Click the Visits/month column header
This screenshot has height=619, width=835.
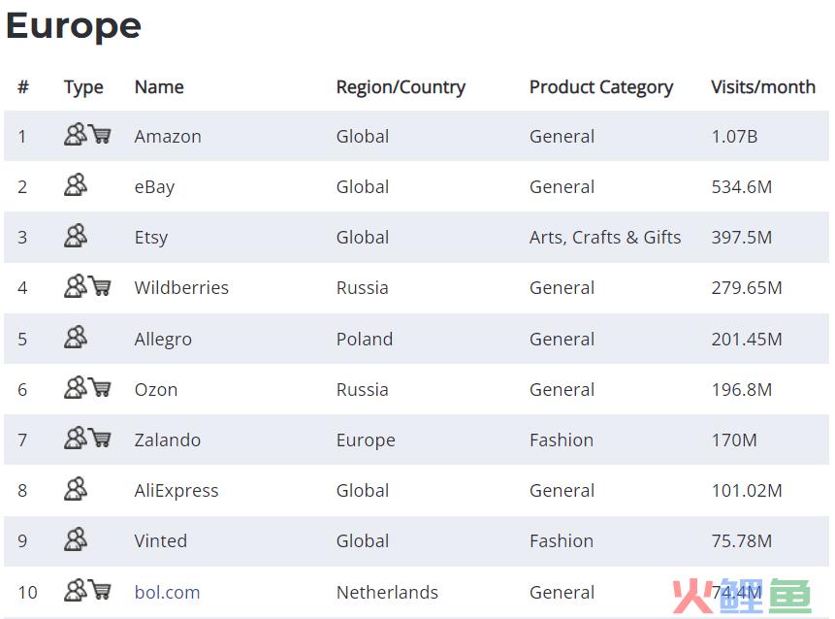[763, 86]
